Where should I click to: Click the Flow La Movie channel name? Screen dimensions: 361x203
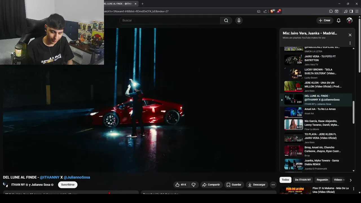312,129
